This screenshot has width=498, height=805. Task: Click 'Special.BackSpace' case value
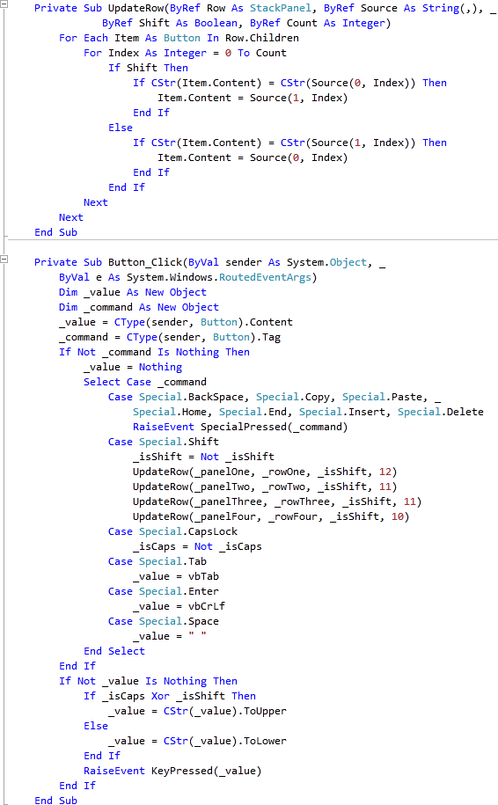[x=191, y=397]
